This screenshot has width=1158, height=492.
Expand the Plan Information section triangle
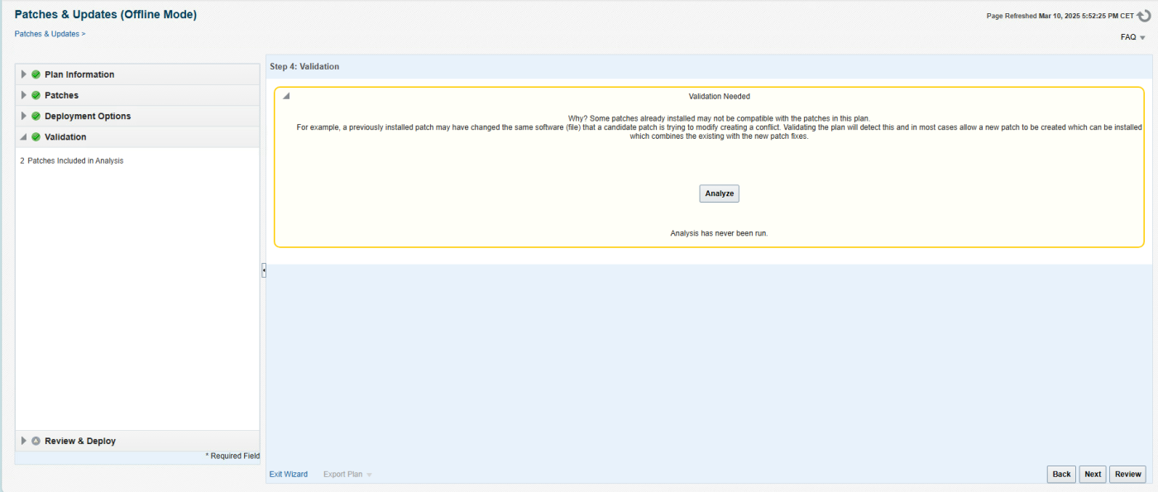coord(24,74)
